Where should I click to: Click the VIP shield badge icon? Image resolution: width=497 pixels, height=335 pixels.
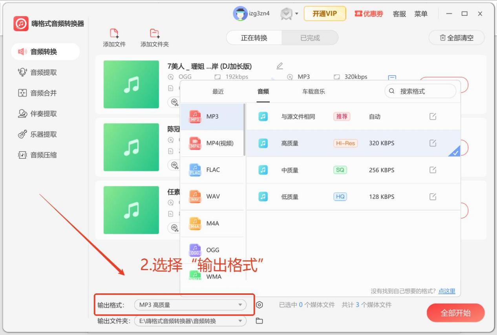tap(287, 14)
